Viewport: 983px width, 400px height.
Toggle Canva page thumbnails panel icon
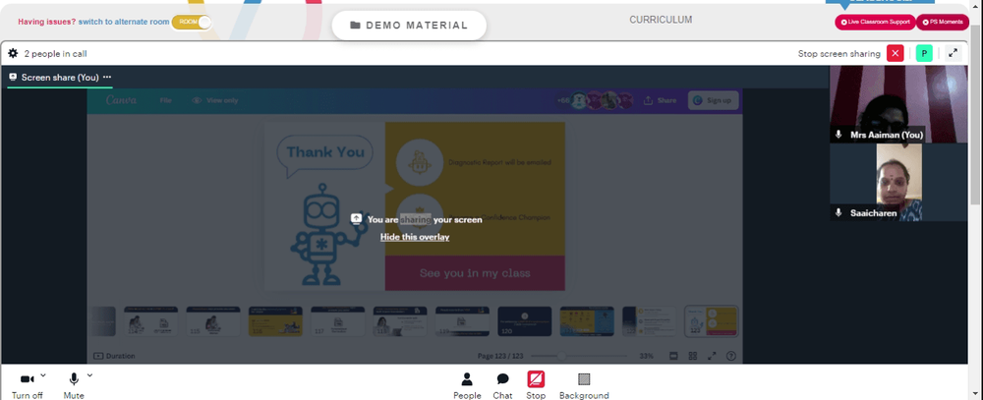click(x=673, y=356)
